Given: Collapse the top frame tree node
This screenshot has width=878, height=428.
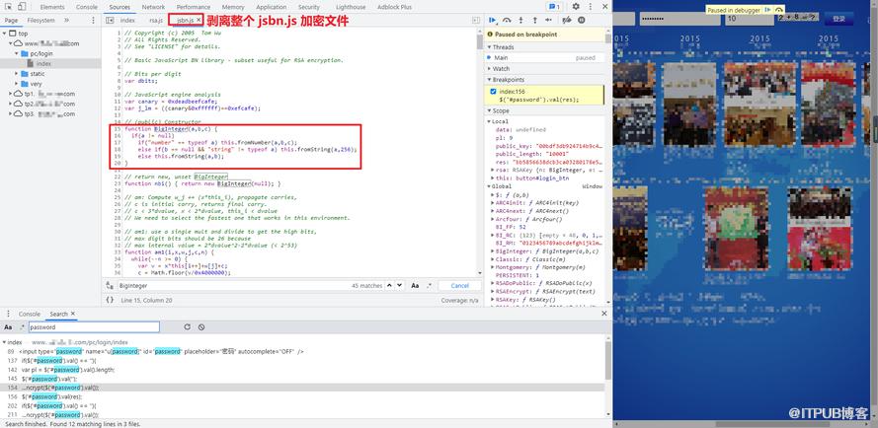Looking at the screenshot, I should (5, 34).
